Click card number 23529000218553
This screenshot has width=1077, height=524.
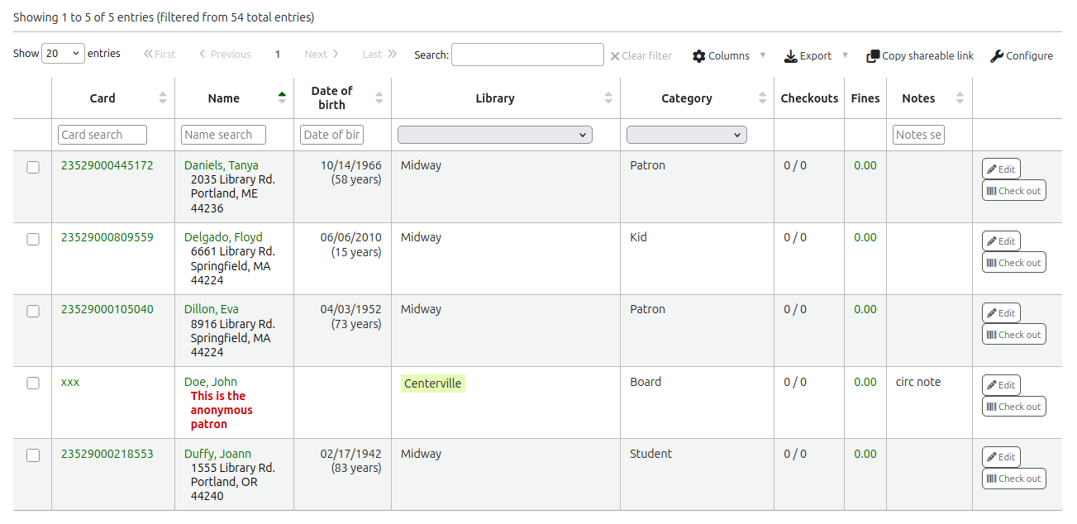point(107,454)
